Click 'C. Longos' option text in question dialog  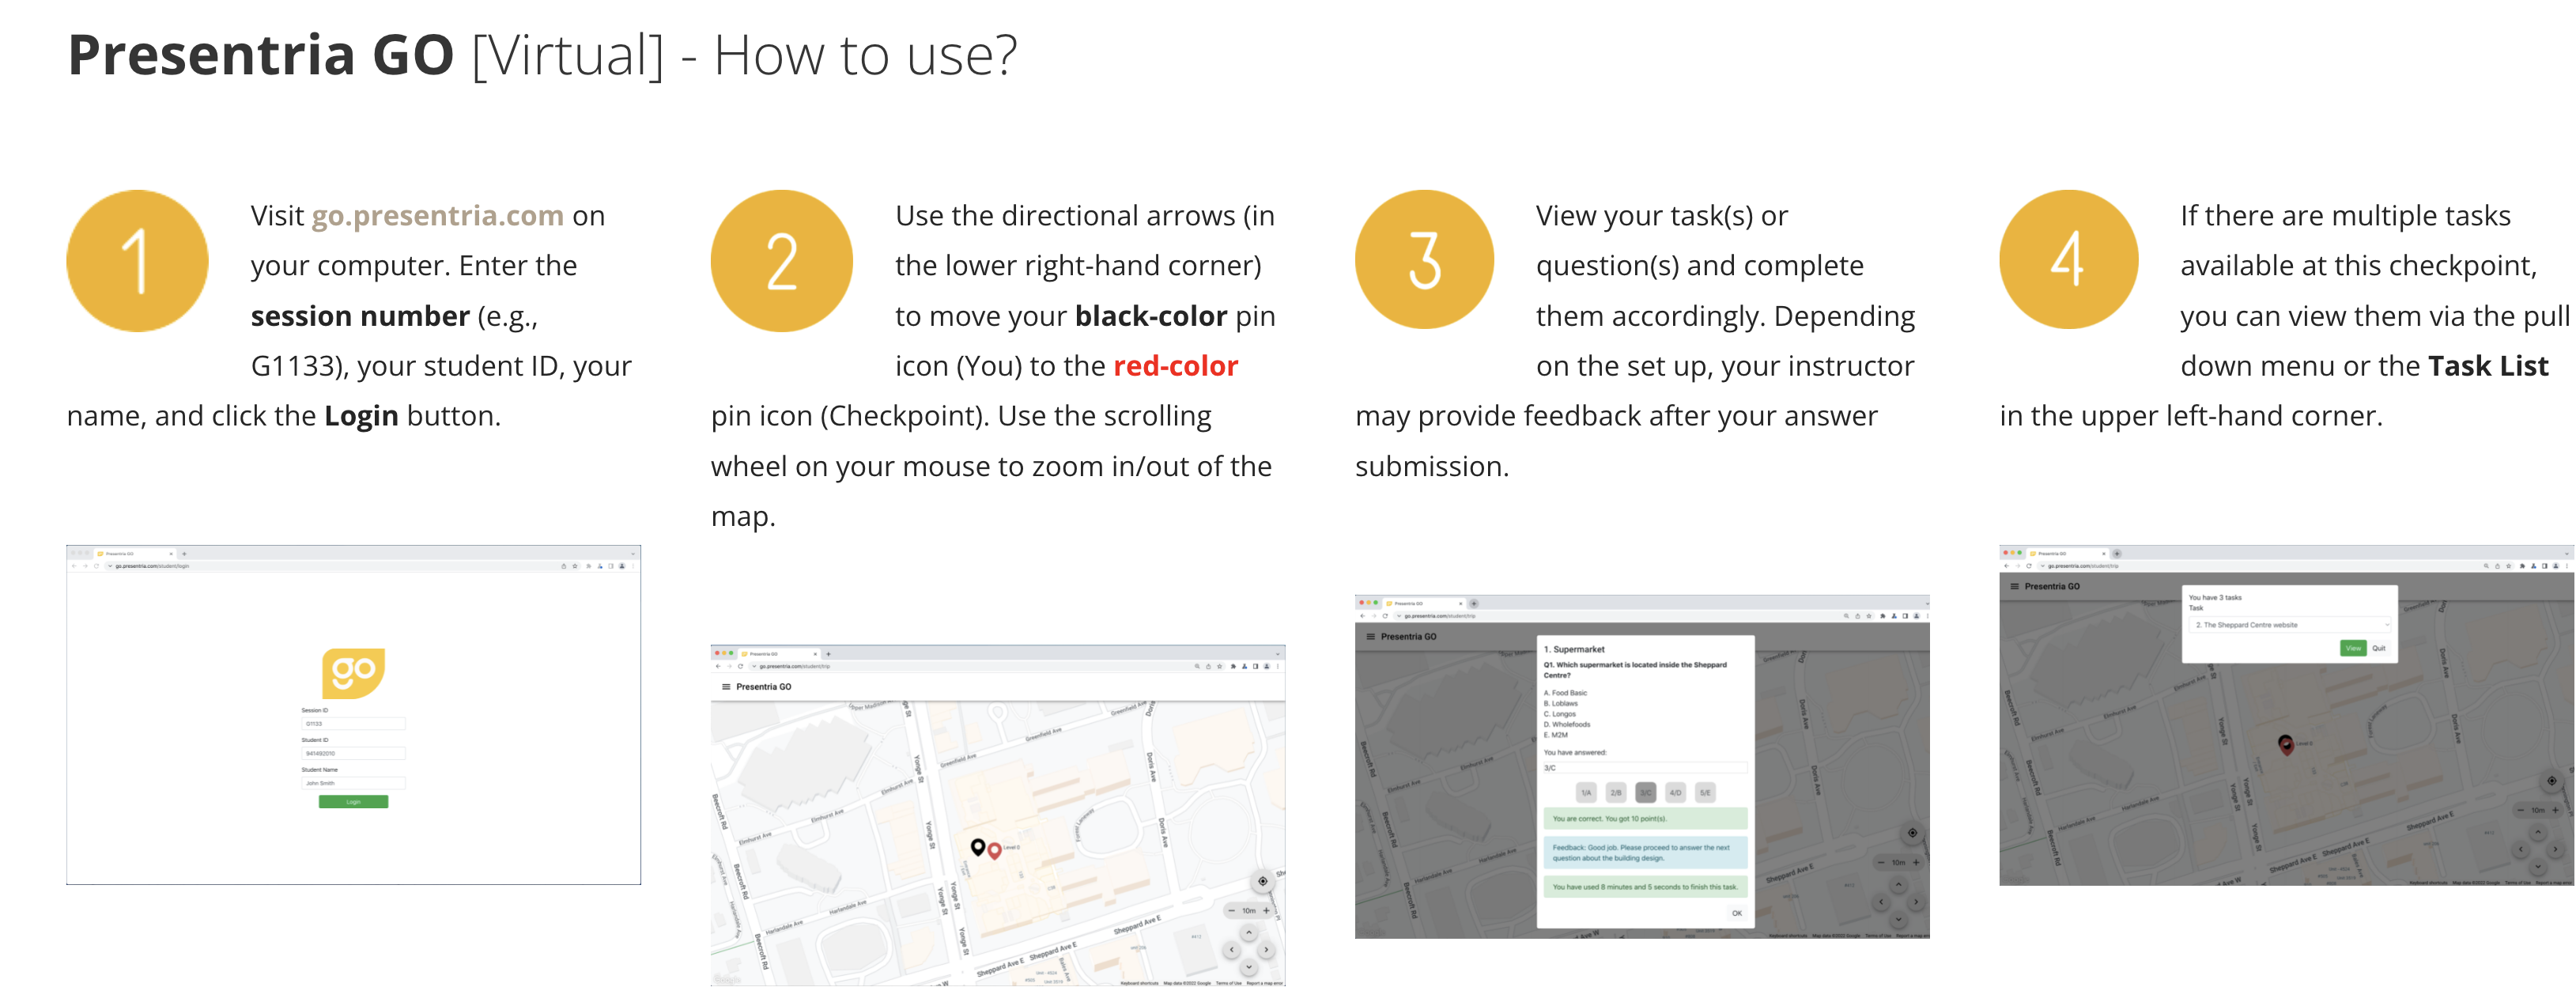1560,714
